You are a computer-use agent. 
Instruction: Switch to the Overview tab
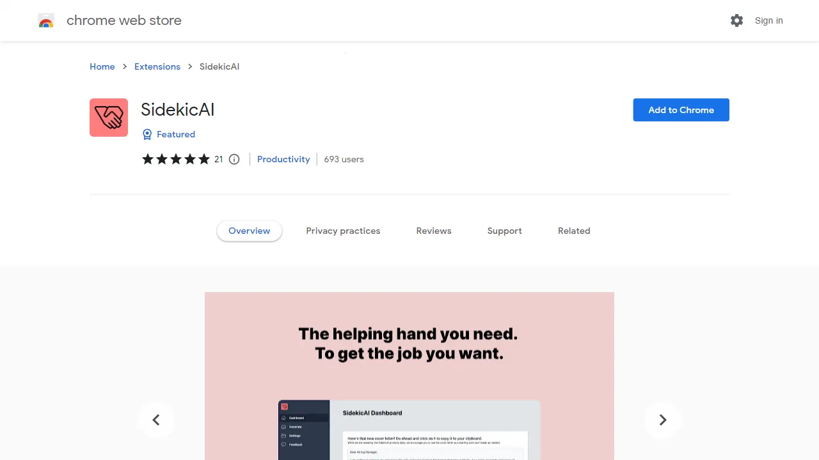click(x=250, y=231)
